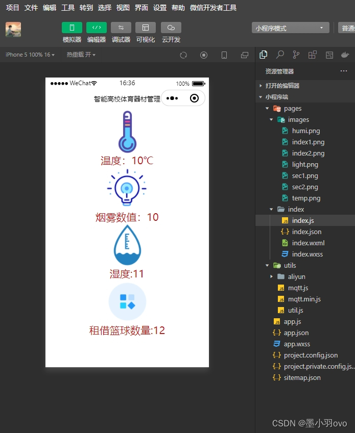Open the 热重载 hot reload dropdown

[x=81, y=55]
